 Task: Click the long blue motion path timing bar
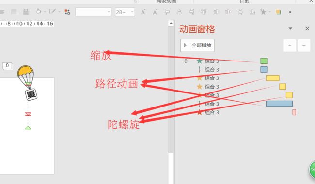(279, 104)
